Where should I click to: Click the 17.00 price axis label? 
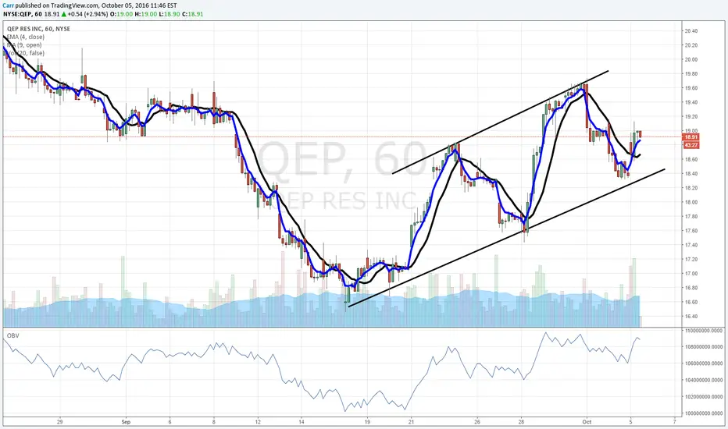691,274
